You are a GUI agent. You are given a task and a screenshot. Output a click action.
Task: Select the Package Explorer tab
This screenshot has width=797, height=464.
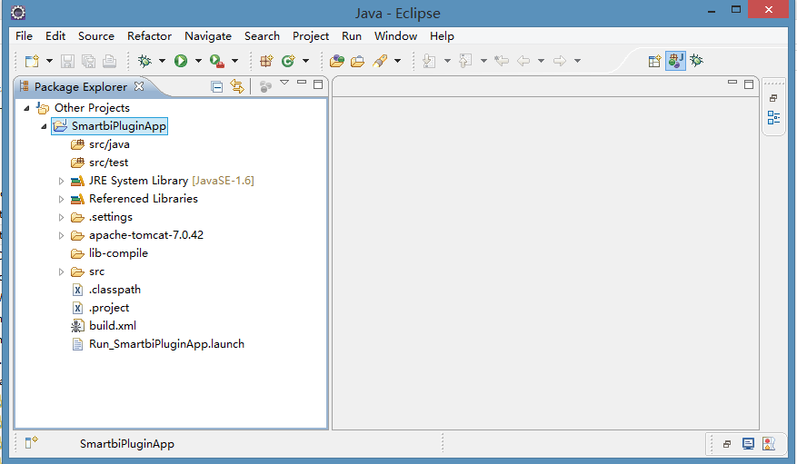pos(81,87)
